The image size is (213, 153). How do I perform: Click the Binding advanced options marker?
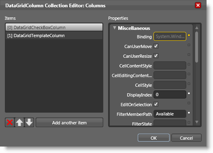coord(189,35)
